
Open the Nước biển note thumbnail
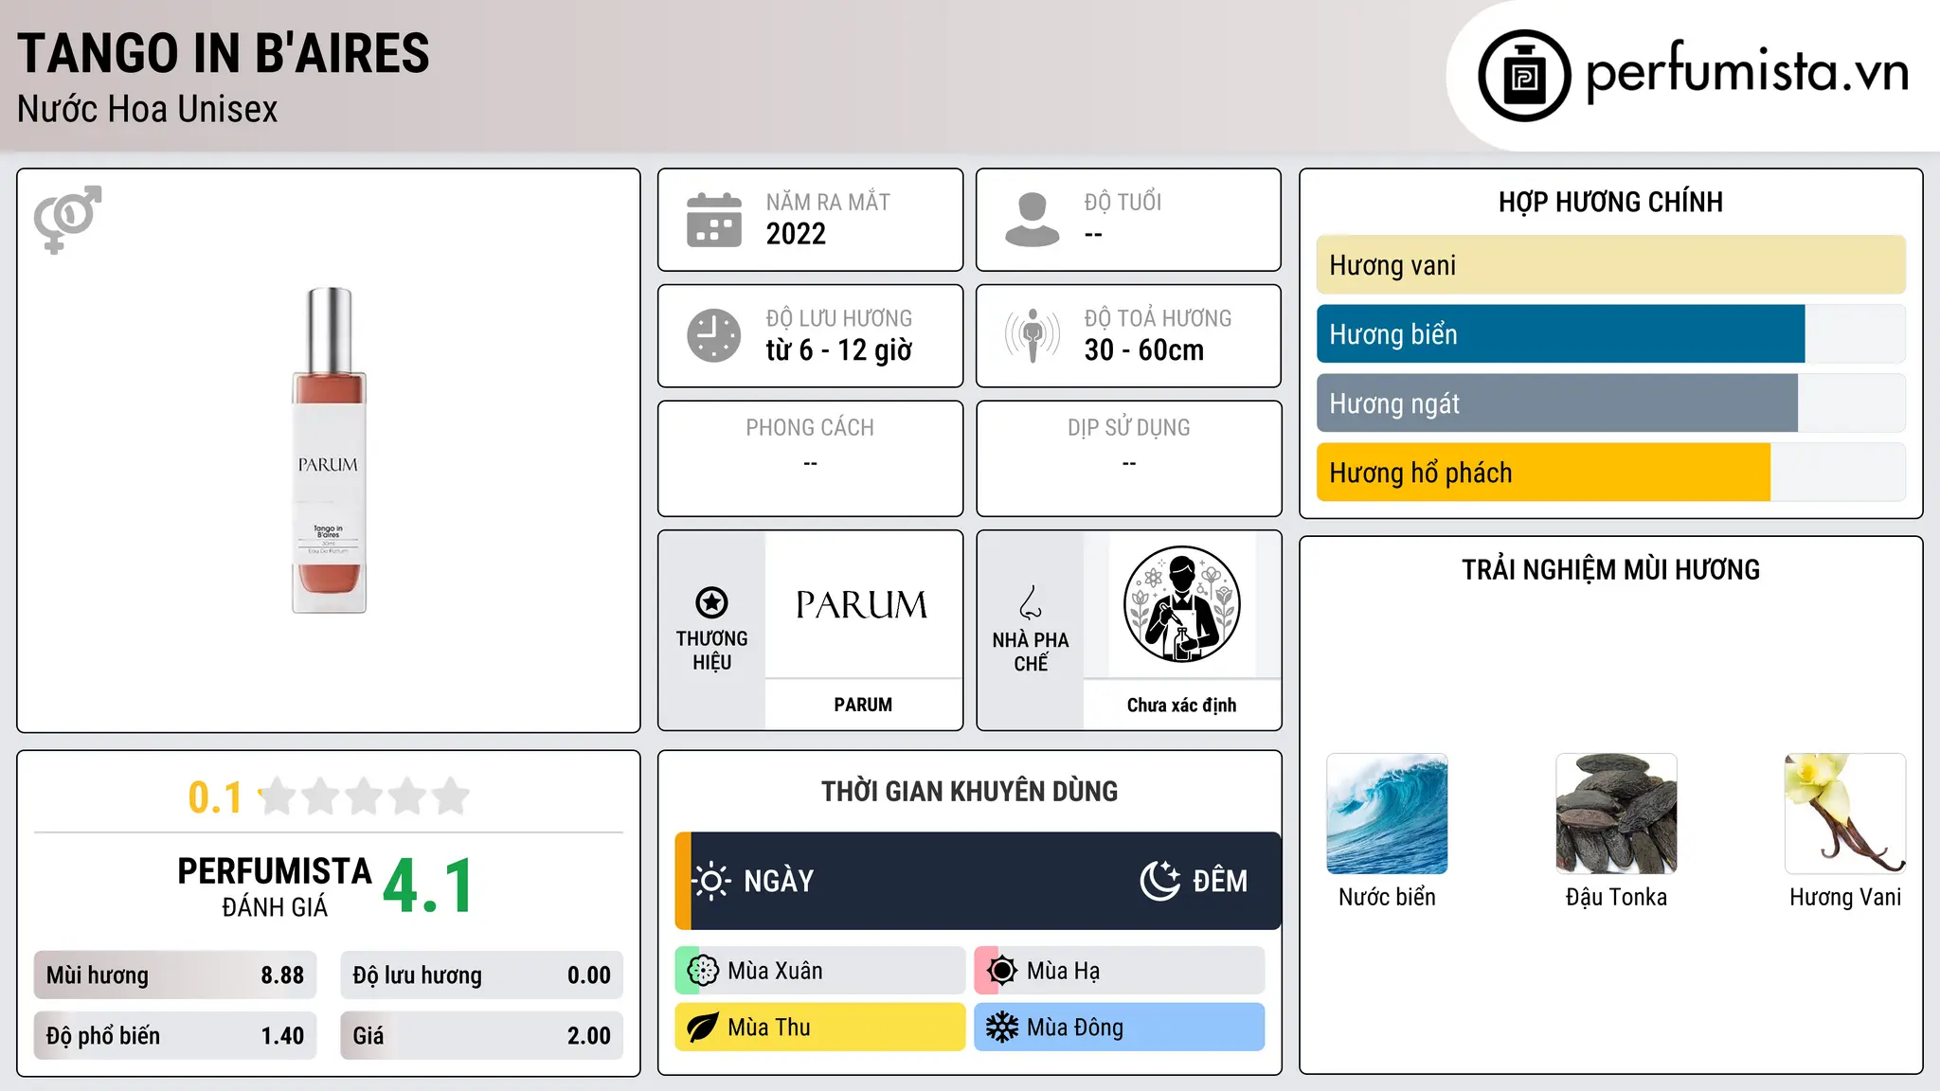point(1387,814)
